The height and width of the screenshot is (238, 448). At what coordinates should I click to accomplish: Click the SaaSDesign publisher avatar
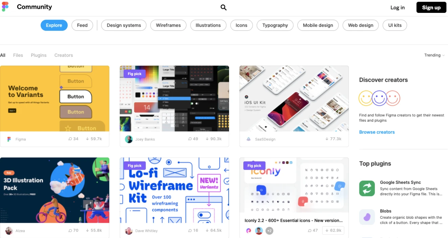(248, 139)
